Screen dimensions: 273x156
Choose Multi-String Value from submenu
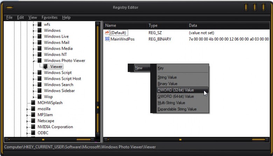pos(182,103)
